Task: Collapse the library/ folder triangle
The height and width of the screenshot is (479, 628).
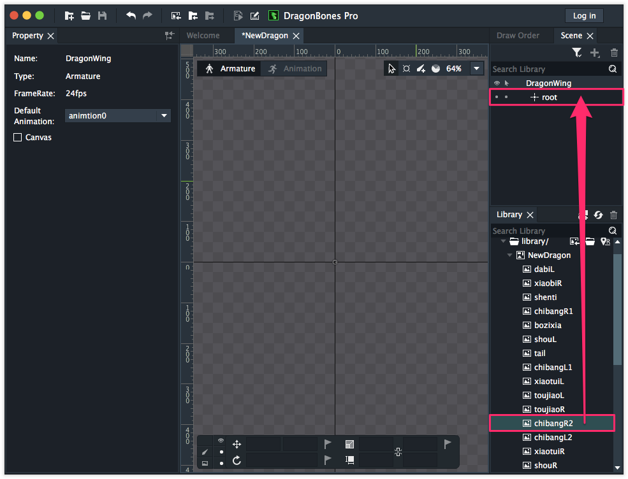Action: pyautogui.click(x=503, y=241)
